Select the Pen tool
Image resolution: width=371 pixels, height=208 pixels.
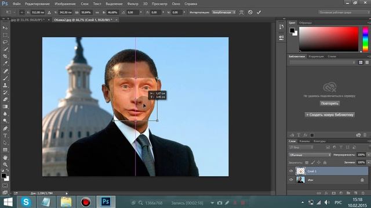5,128
